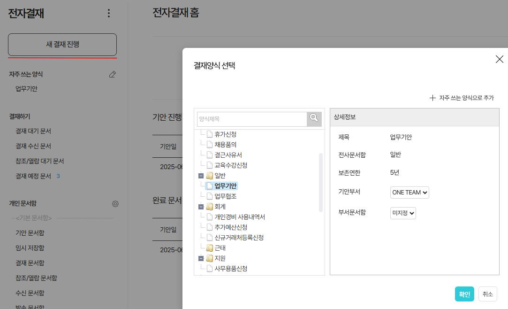
Task: Click the three-dot menu beside 전자결재
Action: 109,13
